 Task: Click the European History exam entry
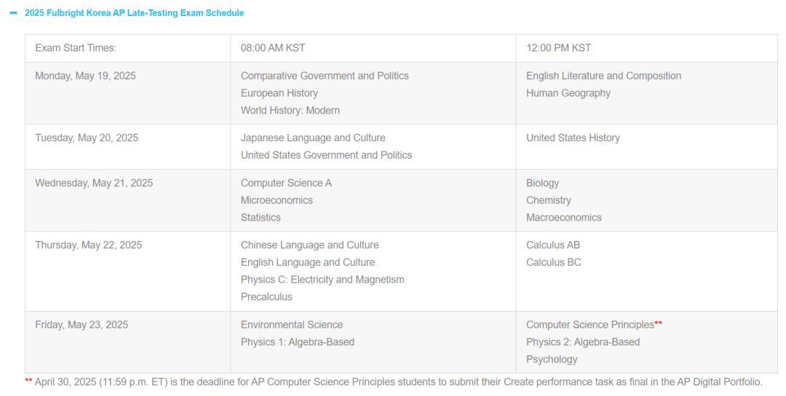279,93
